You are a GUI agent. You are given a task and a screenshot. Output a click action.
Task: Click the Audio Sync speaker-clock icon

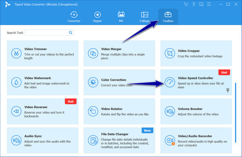click(16, 140)
